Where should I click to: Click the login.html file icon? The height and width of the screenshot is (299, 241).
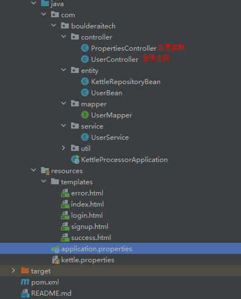[x=65, y=215]
